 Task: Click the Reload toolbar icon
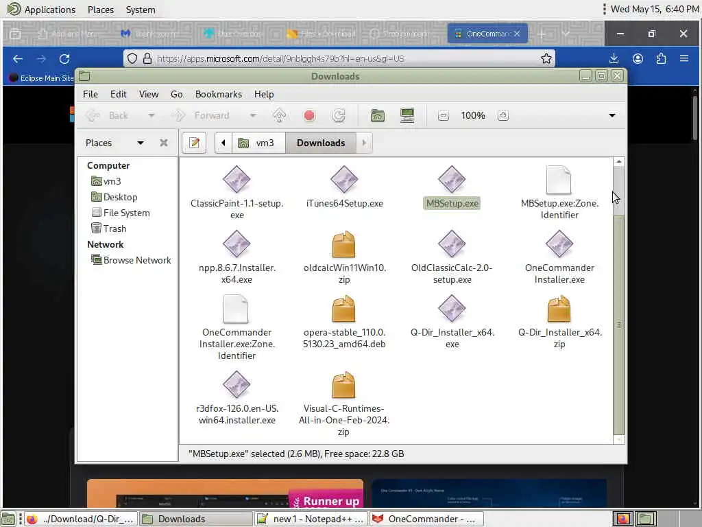click(x=339, y=115)
